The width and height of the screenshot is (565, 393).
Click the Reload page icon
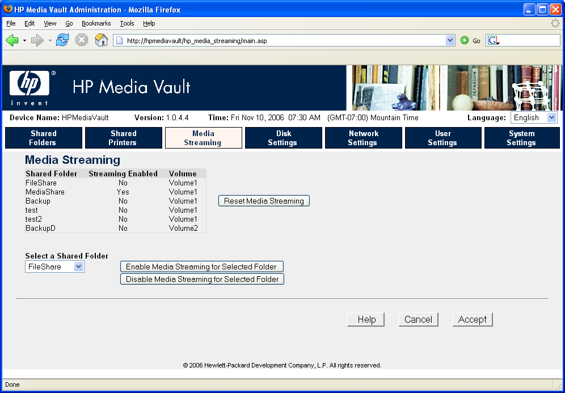coord(62,40)
